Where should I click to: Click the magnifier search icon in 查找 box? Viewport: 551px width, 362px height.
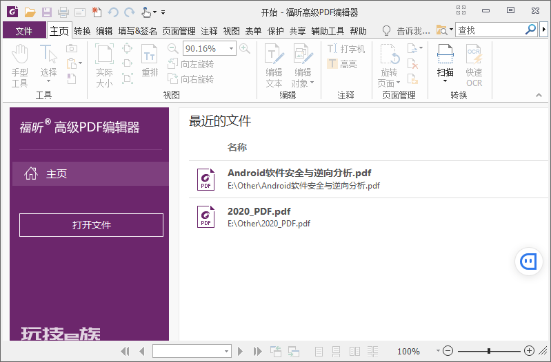(x=530, y=30)
